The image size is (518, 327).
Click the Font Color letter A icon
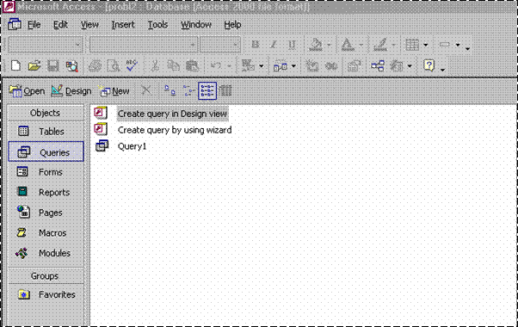[x=348, y=45]
